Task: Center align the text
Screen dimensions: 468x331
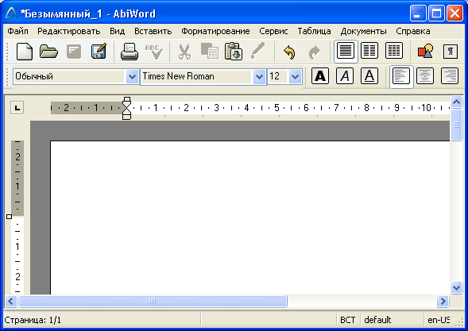Action: point(425,76)
